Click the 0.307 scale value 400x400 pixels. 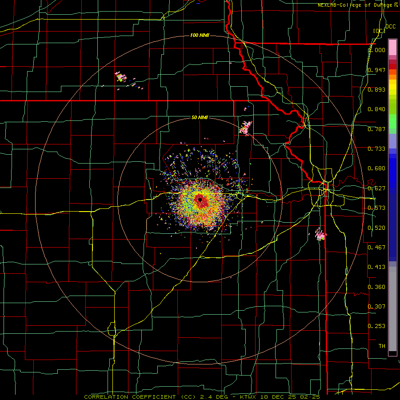click(376, 306)
